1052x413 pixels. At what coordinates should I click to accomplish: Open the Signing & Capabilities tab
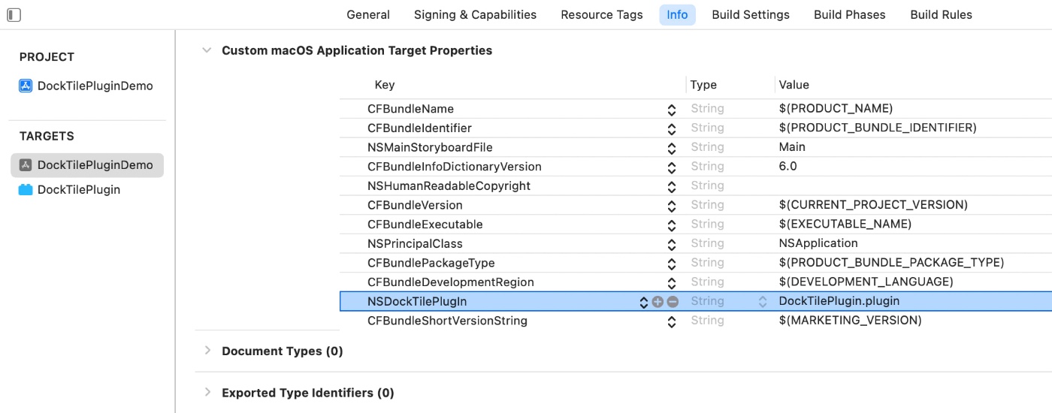[475, 15]
